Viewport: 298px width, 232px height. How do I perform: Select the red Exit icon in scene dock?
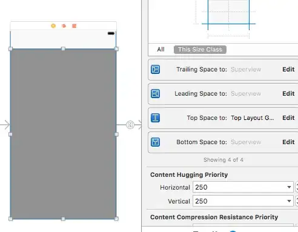(x=74, y=26)
